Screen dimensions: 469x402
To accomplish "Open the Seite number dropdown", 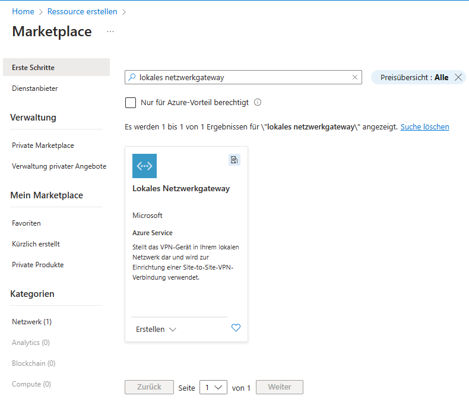I will coord(213,387).
